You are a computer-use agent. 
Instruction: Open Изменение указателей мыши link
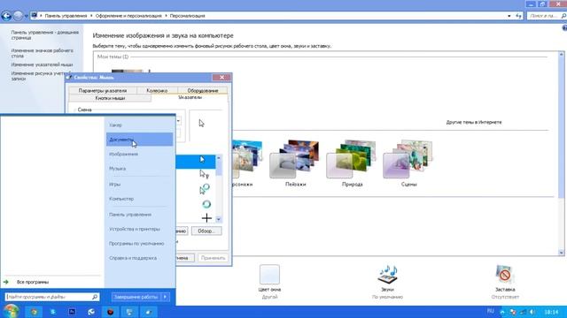point(42,64)
